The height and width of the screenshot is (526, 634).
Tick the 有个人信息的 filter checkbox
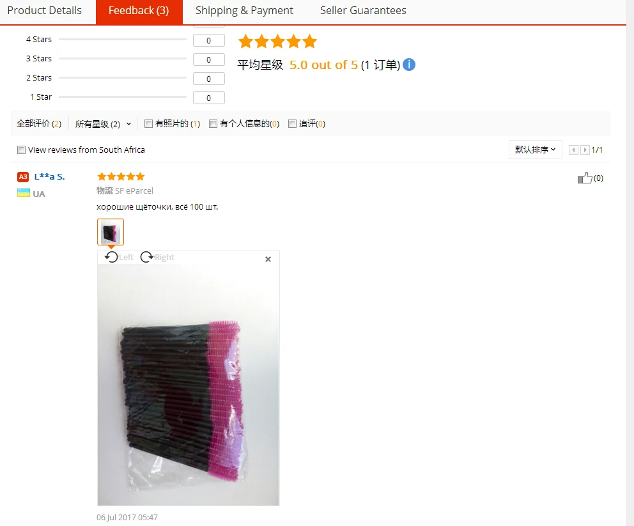[x=213, y=124]
